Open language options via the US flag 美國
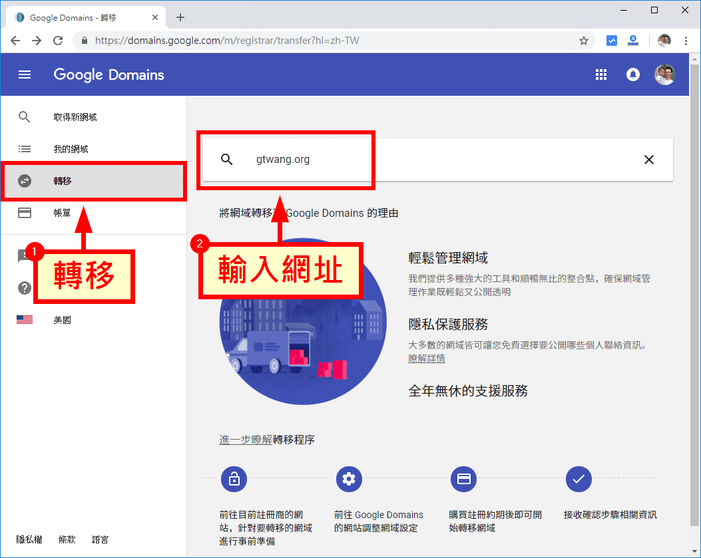Screen dimensions: 701x558 point(25,319)
